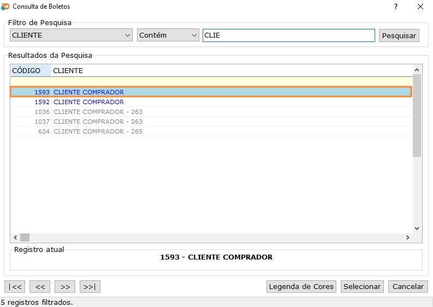
Task: Click the search text field containing CLIE
Action: (288, 35)
